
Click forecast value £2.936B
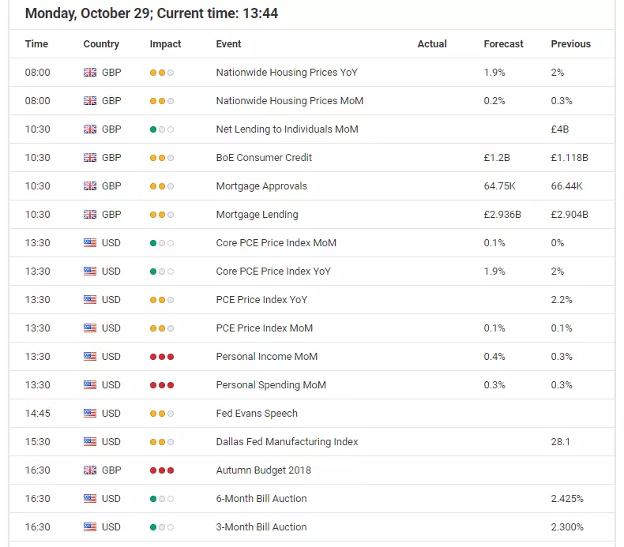[x=502, y=215]
